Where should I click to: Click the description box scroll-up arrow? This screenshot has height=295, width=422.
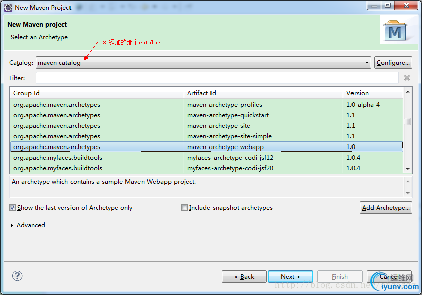tap(408, 181)
